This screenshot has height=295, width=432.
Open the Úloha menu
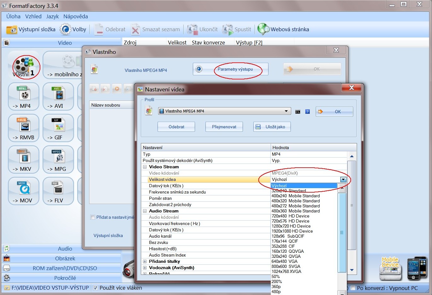click(x=14, y=16)
